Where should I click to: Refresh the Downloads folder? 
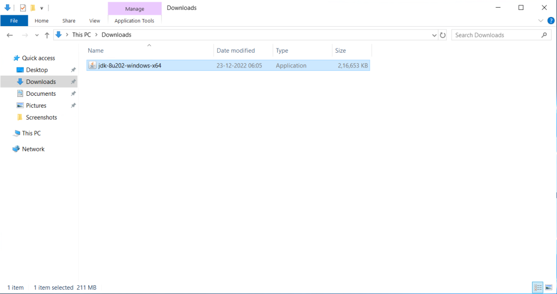(443, 35)
